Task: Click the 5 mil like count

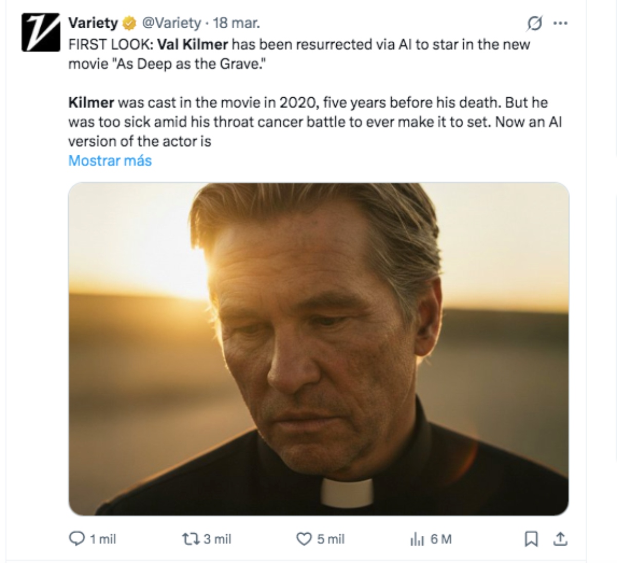Action: click(x=330, y=539)
